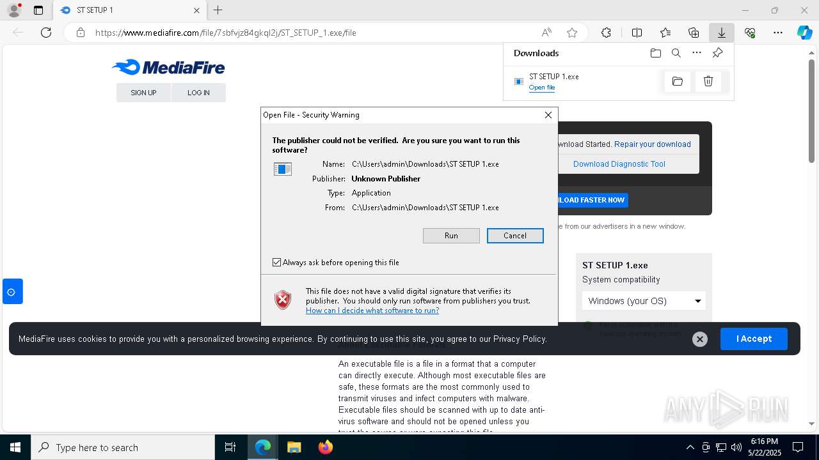
Task: Open volume control in system tray
Action: point(736,447)
